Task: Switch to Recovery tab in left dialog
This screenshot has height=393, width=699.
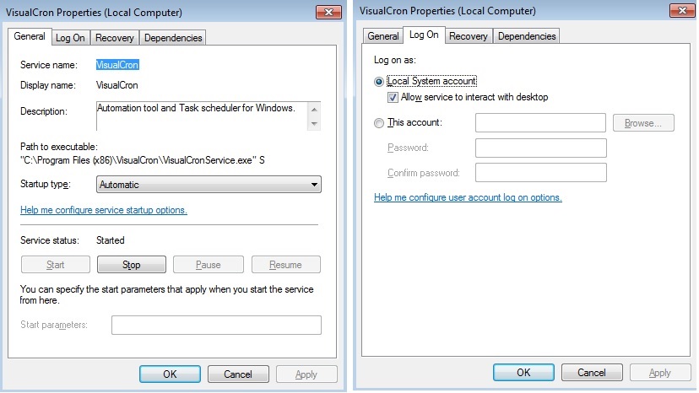Action: [114, 38]
